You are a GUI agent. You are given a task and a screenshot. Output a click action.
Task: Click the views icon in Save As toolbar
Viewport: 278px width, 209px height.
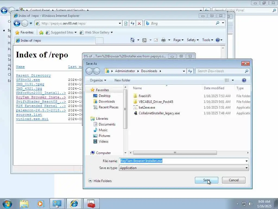point(227,80)
